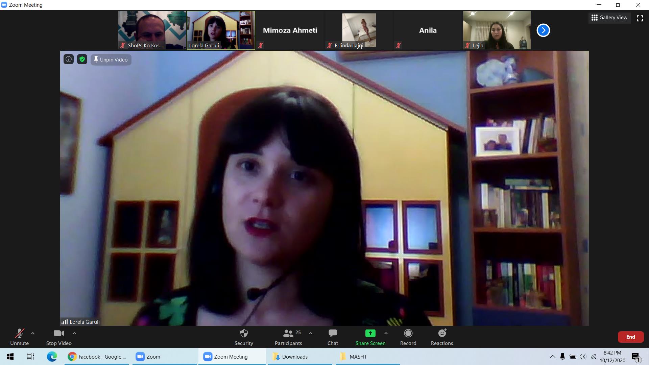Expand Share Screen options arrow
Image resolution: width=649 pixels, height=365 pixels.
[x=386, y=333]
